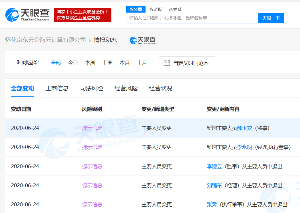Image resolution: width=300 pixels, height=213 pixels.
Task: Switch to the 查关系 search tab
Action: pos(175,10)
